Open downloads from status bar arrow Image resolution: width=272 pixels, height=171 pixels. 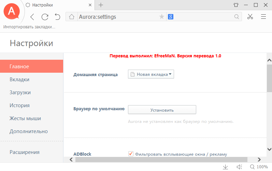(x=225, y=167)
